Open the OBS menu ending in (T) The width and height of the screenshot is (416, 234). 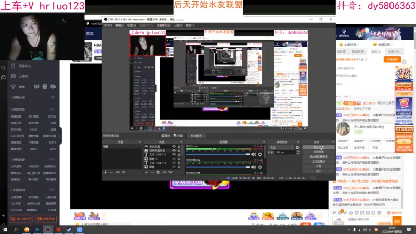[x=178, y=25]
